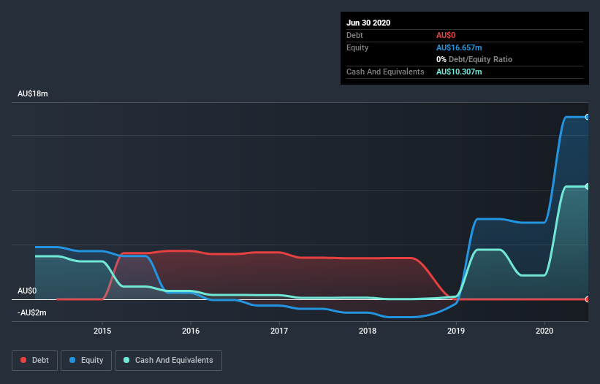Click the 0% Debt/Equity Ratio text
Image resolution: width=600 pixels, height=384 pixels.
click(474, 59)
